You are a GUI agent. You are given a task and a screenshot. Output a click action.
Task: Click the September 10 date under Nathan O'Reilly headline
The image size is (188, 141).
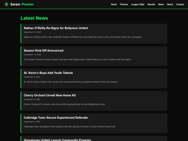(32, 32)
